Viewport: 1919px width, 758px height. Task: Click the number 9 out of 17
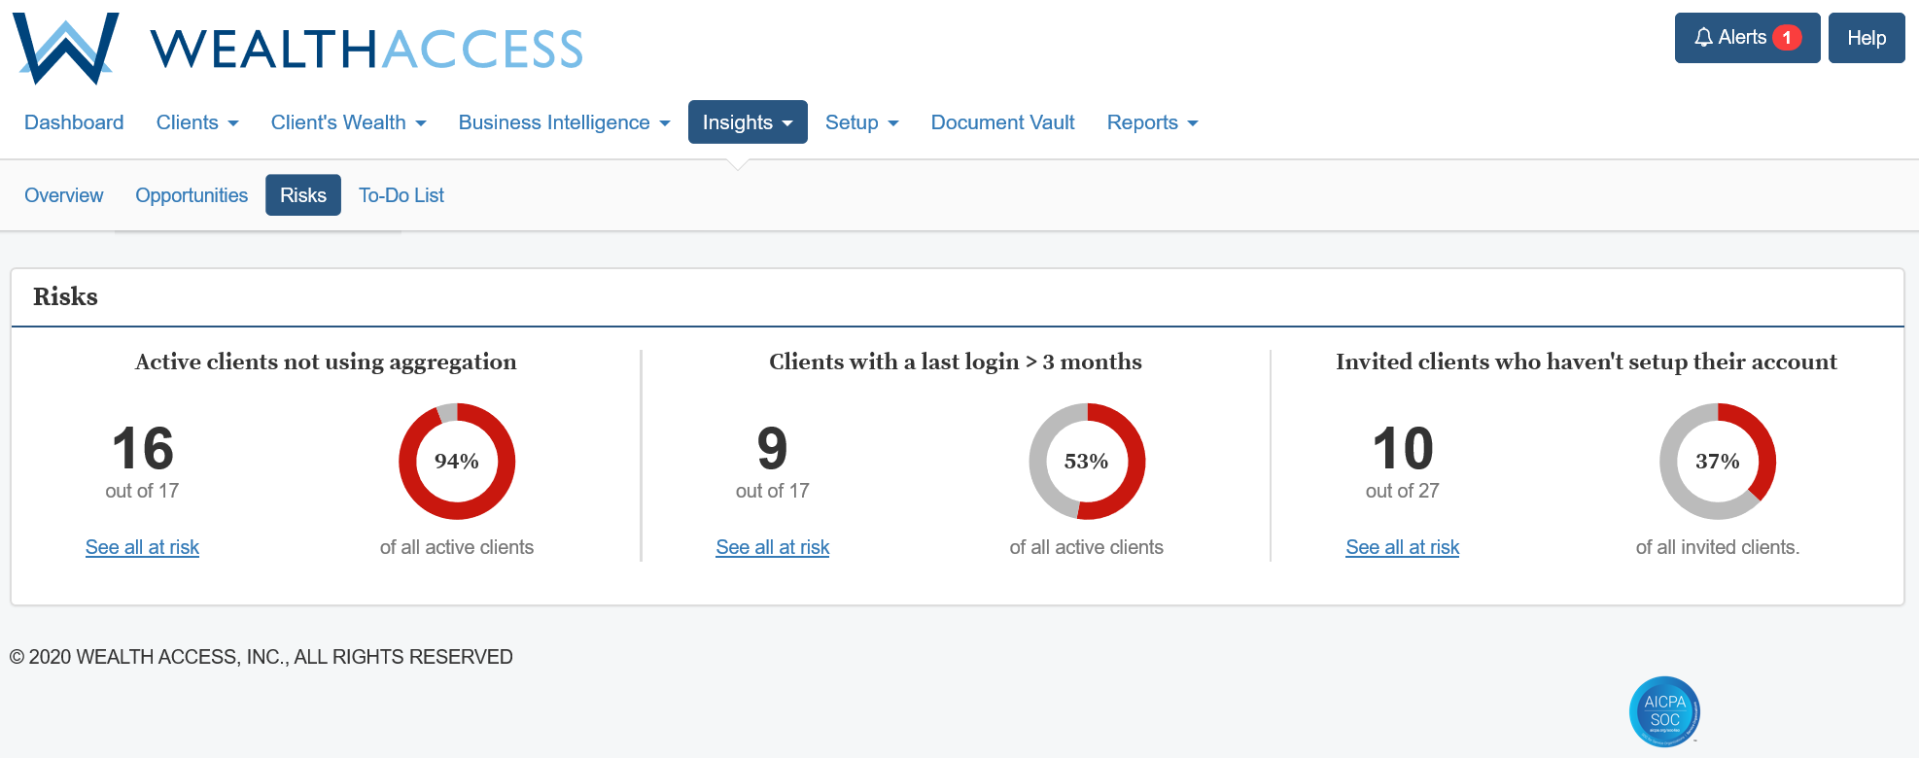(773, 449)
